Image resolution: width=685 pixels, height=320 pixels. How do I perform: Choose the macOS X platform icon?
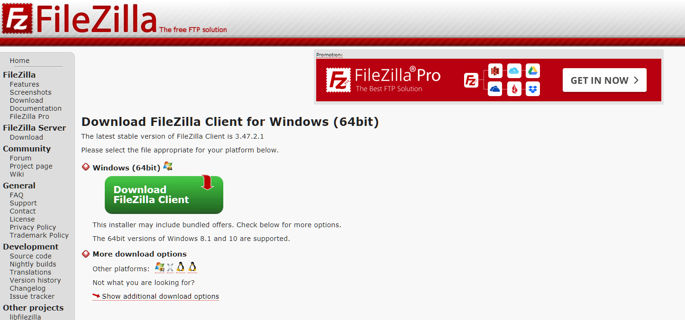point(170,268)
